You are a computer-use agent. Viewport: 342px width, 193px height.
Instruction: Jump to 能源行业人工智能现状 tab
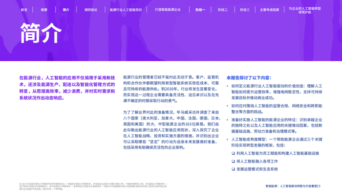(126, 10)
